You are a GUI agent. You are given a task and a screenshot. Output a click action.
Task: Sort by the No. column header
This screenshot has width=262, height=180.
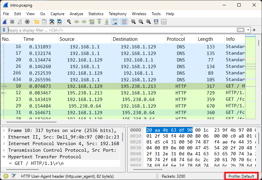(11, 39)
